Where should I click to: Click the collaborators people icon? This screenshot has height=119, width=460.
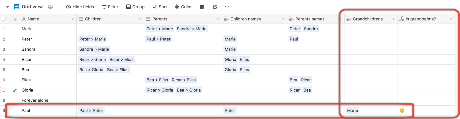pos(50,7)
